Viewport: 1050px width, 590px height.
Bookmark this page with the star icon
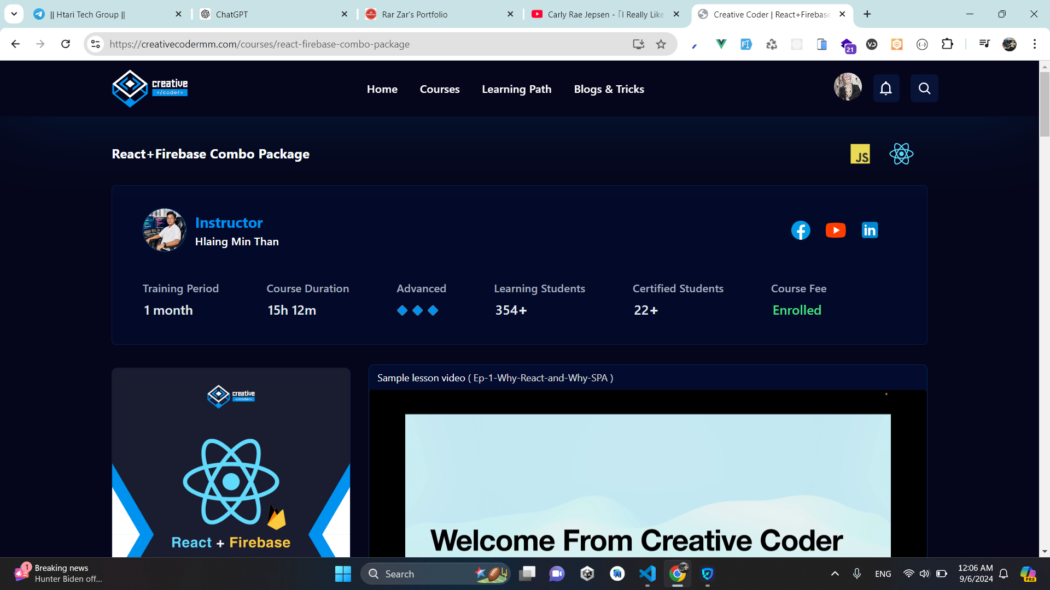coord(661,44)
